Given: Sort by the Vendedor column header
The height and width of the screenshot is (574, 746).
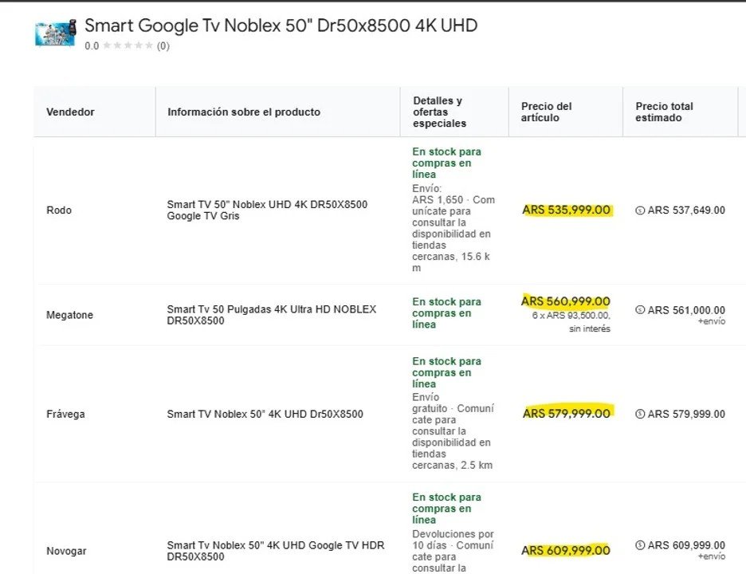Looking at the screenshot, I should [x=70, y=112].
